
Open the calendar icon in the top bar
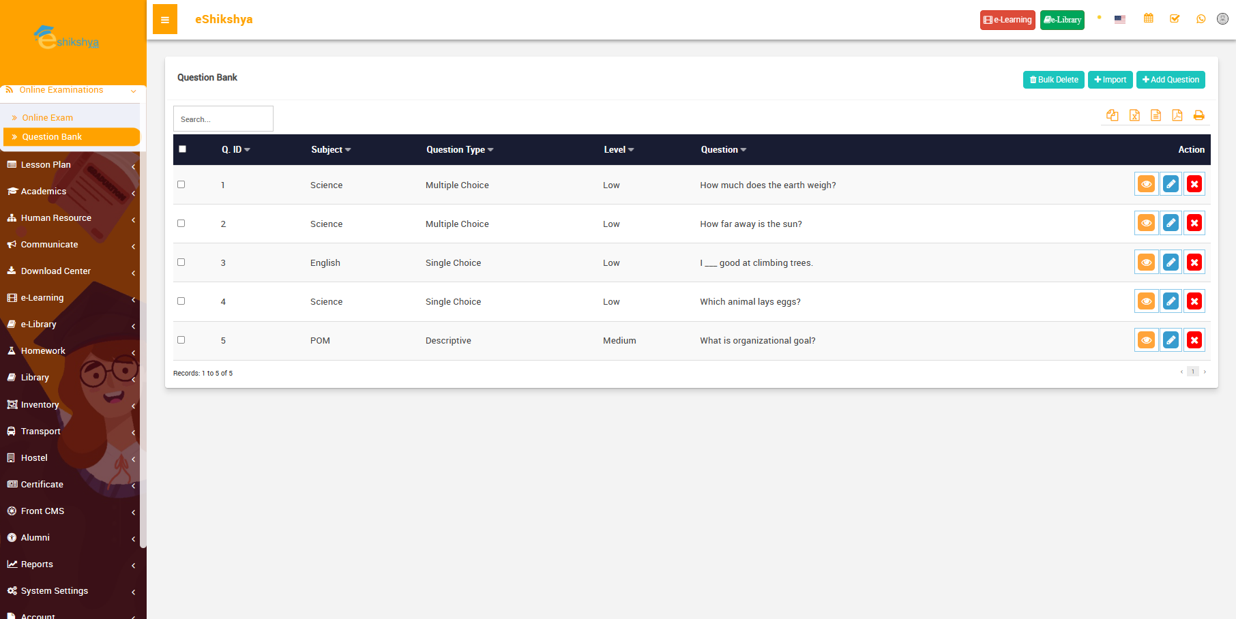click(1149, 18)
